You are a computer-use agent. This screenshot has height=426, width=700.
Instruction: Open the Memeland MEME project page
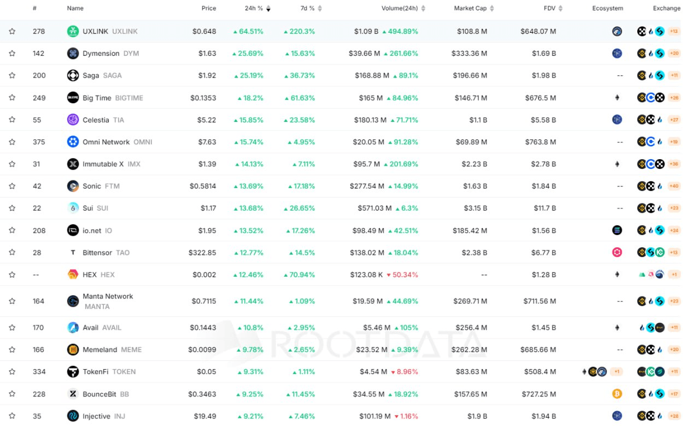coord(112,349)
